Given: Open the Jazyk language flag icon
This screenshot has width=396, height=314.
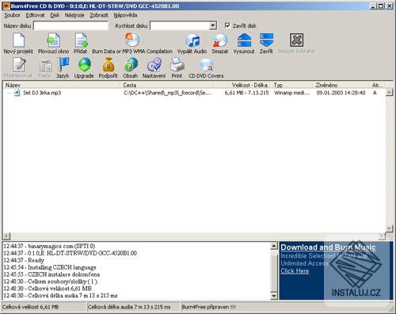Looking at the screenshot, I should pos(63,64).
